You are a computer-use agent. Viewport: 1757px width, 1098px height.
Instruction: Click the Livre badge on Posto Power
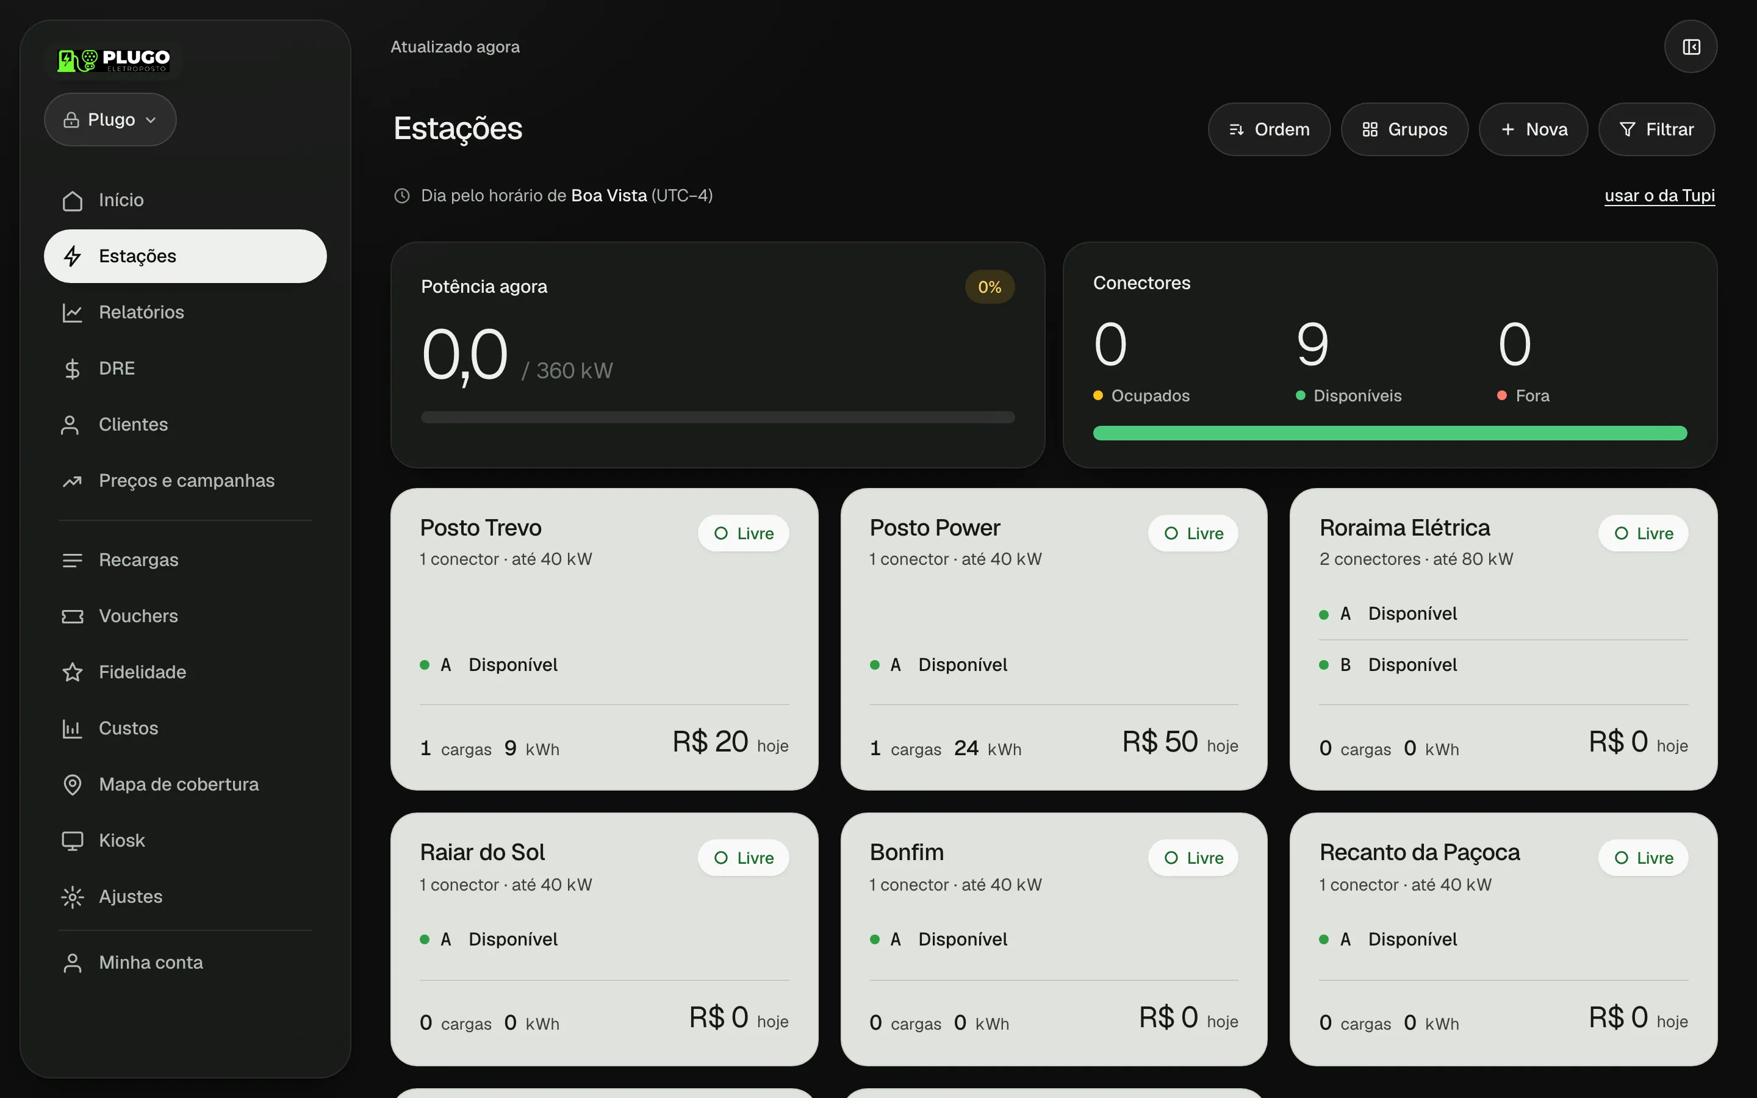[1193, 534]
